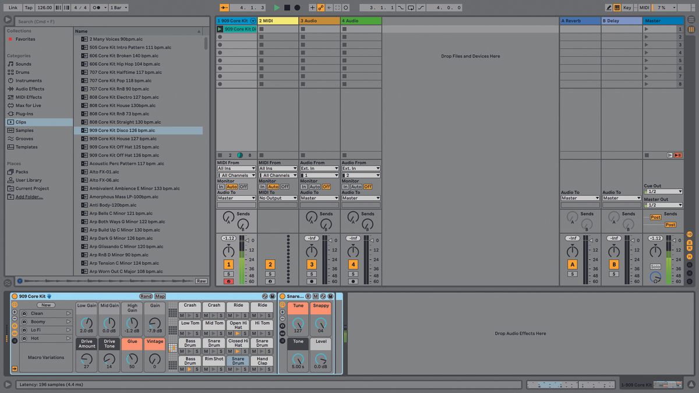Open the Audio To chooser on A Reverb
The image size is (699, 393).
pyautogui.click(x=580, y=198)
